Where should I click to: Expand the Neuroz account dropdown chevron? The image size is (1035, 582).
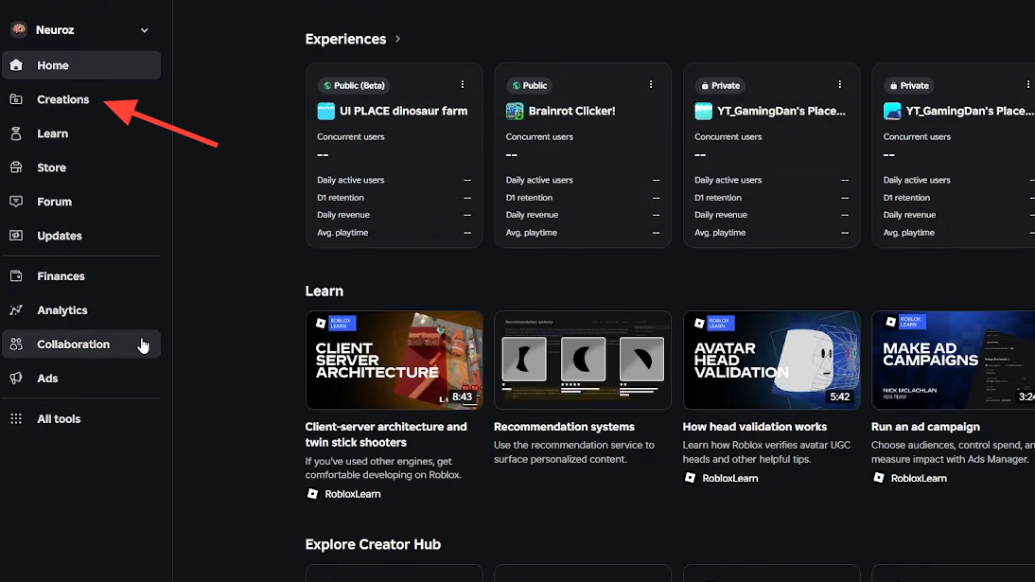click(144, 30)
